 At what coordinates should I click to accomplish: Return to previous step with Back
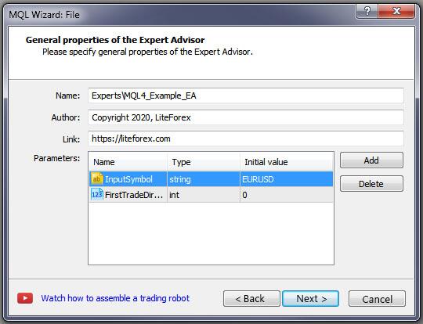(251, 298)
